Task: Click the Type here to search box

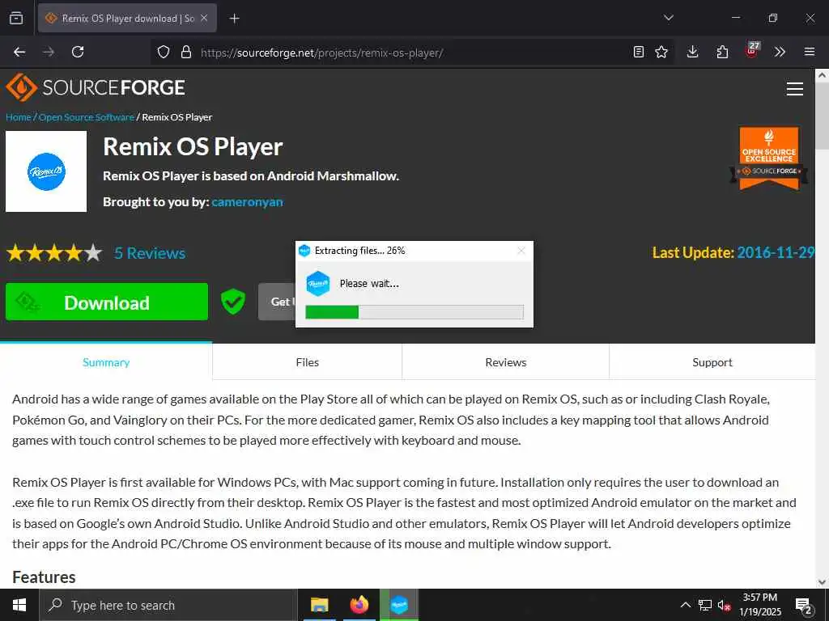Action: (168, 605)
